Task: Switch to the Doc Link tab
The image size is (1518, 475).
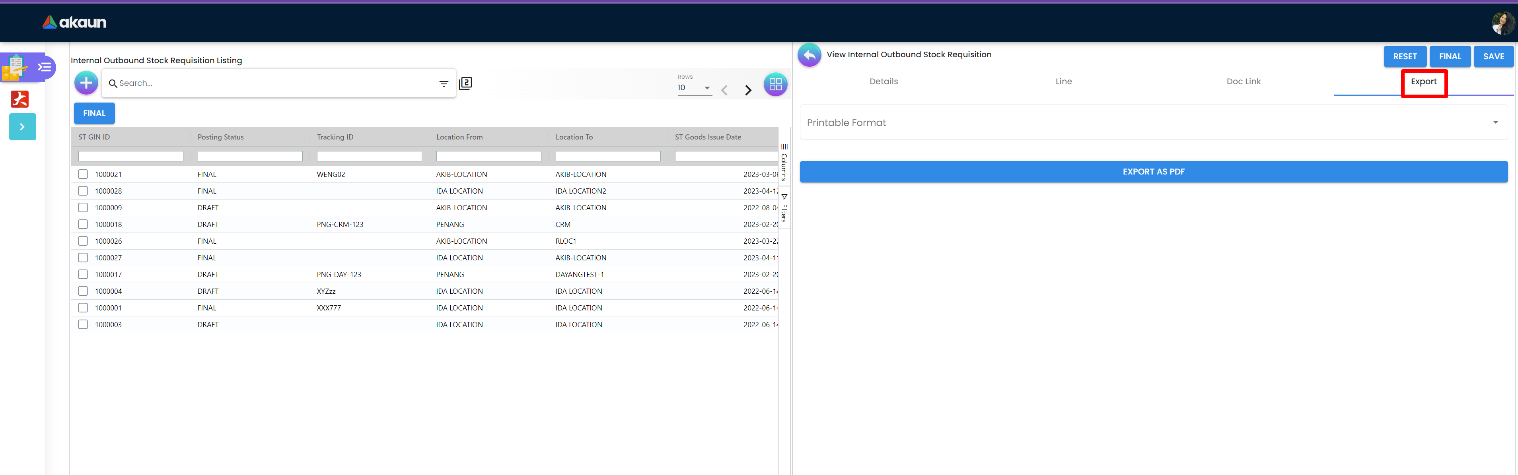Action: (1244, 81)
